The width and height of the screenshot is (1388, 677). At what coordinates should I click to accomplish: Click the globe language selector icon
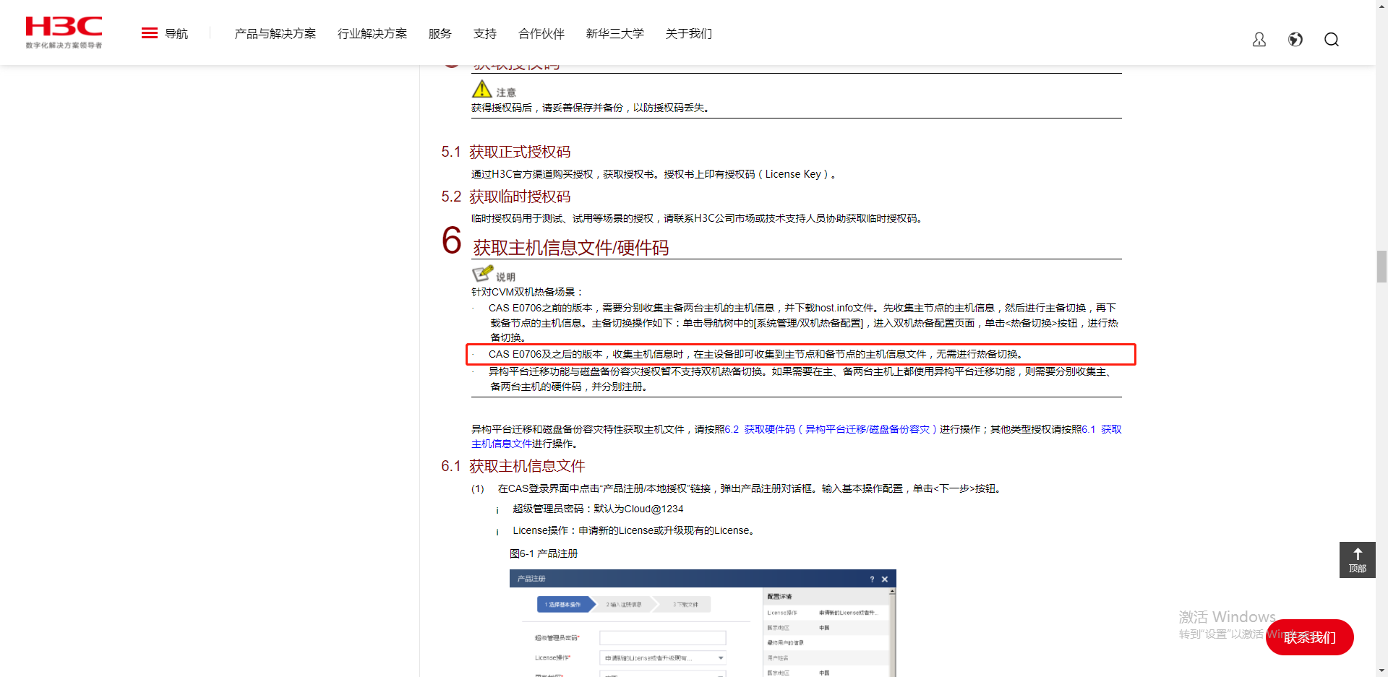tap(1295, 40)
